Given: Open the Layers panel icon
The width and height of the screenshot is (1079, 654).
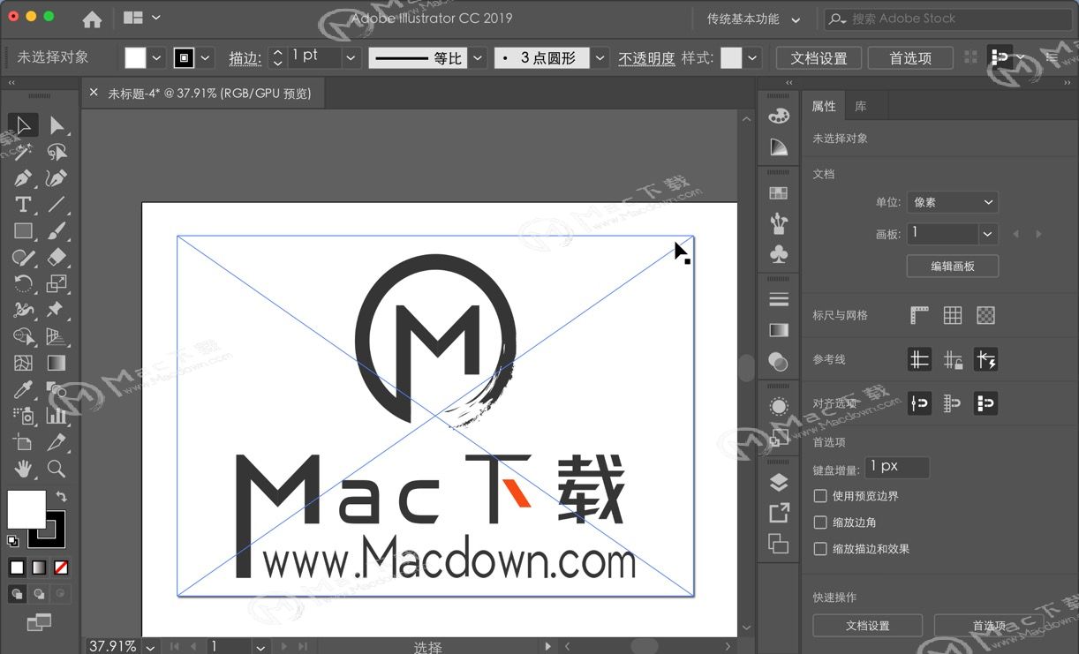Looking at the screenshot, I should 779,482.
